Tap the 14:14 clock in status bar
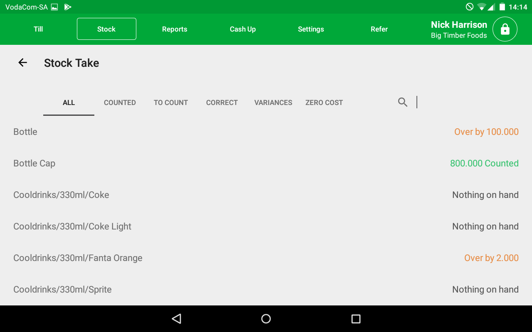 coord(518,7)
